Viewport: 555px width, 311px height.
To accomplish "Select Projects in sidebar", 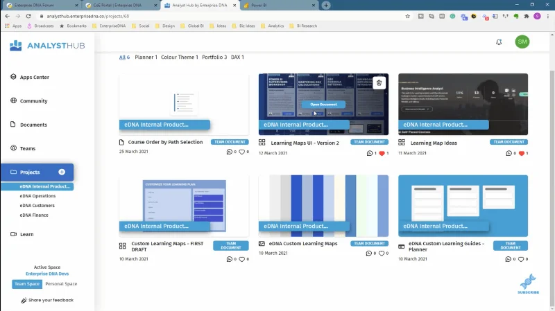I will tap(37, 172).
